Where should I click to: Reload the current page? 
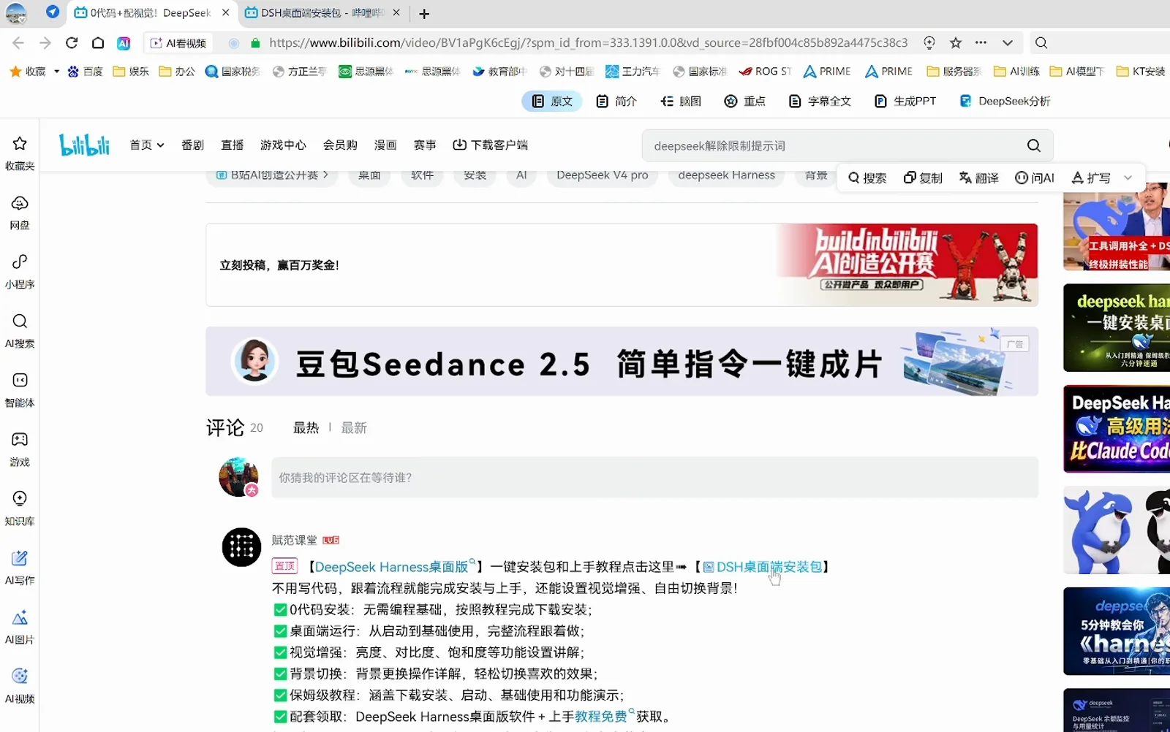click(x=72, y=43)
